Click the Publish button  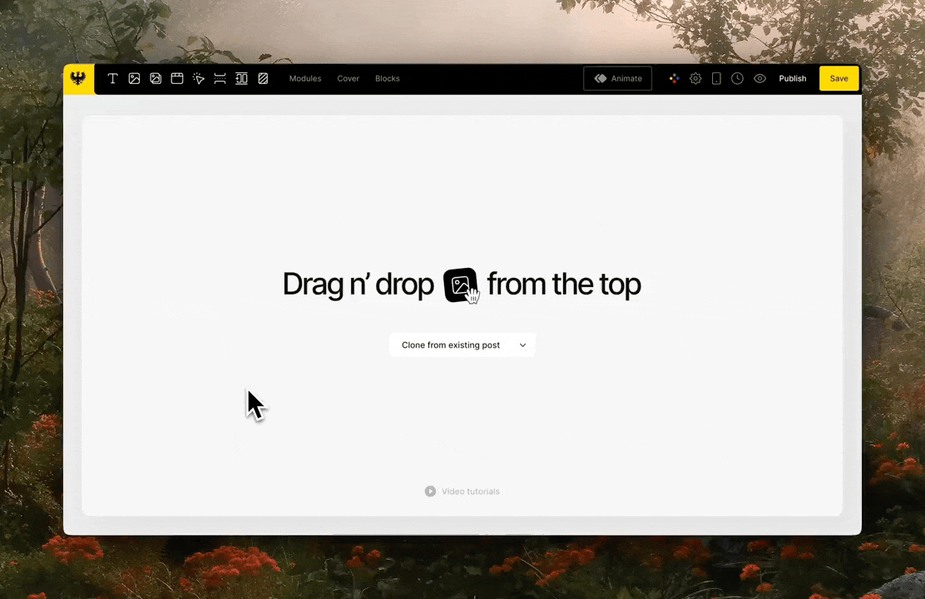pos(792,78)
